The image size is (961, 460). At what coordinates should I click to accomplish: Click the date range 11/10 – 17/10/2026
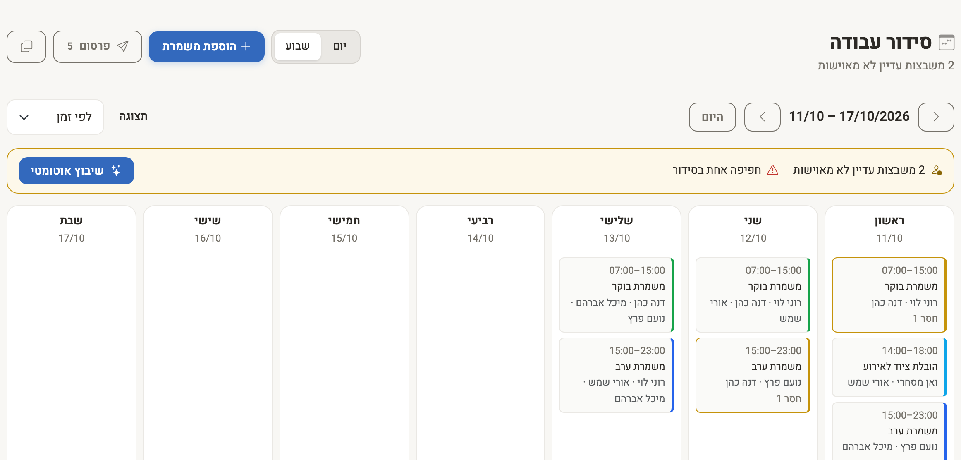(x=849, y=116)
